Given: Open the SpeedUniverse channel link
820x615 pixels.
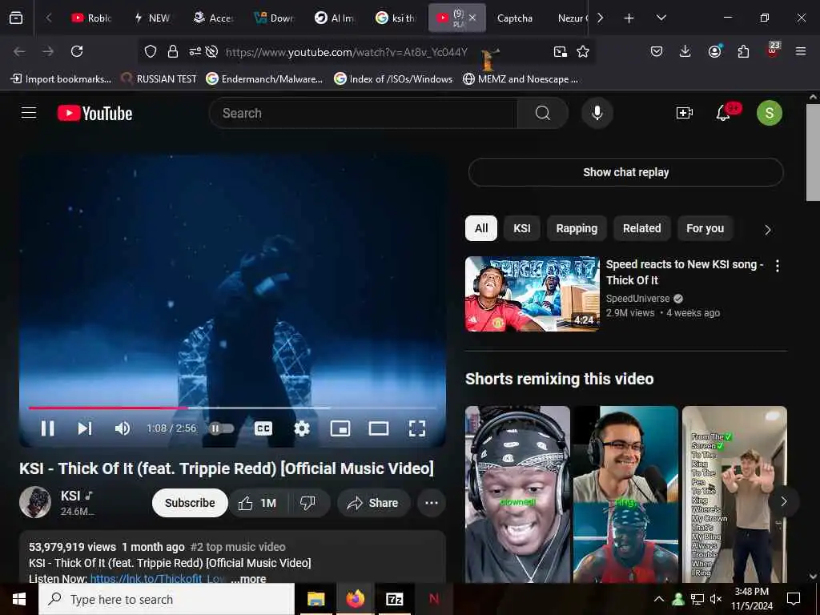Looking at the screenshot, I should (637, 299).
